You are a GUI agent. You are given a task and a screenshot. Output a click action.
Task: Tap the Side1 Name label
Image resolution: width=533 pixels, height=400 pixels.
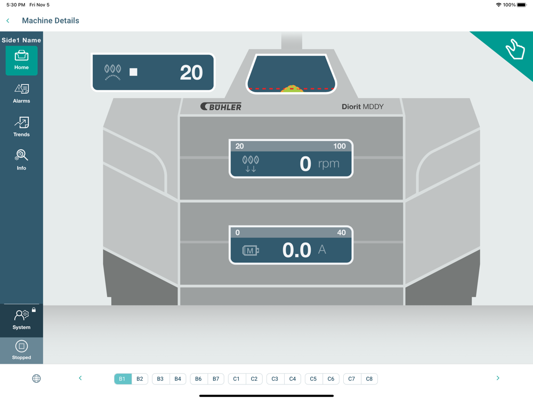click(21, 40)
